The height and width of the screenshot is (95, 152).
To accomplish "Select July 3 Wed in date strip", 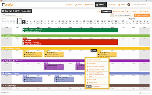I will pos(27,22).
